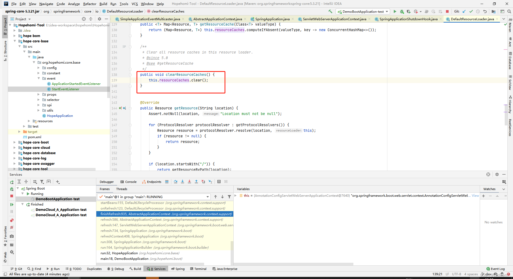Open Project Structure icon in toolbar
Screen dimensions: 513x279
point(494,11)
